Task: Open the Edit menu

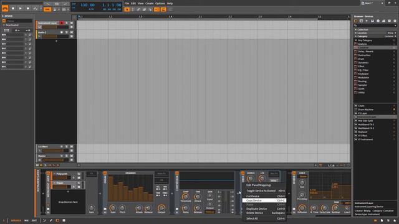Action: pyautogui.click(x=133, y=4)
